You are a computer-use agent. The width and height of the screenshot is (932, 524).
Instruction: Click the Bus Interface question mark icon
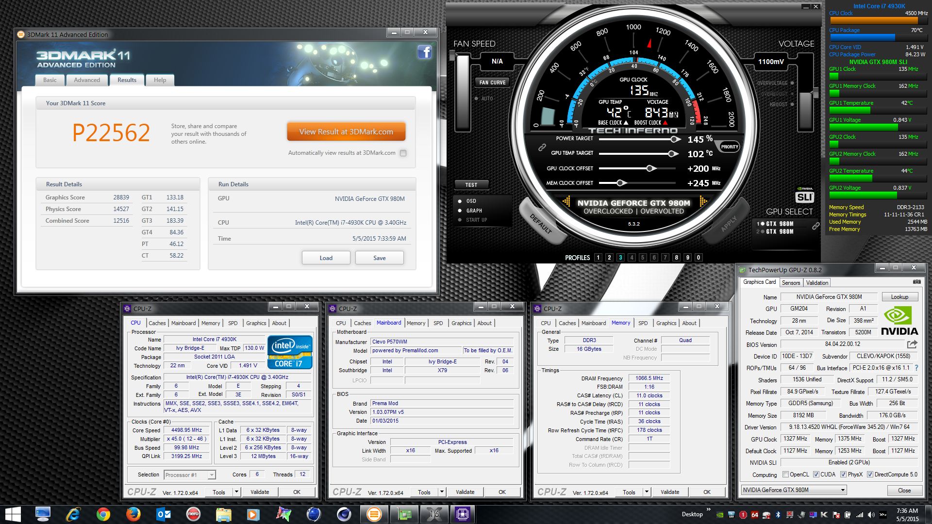point(916,368)
